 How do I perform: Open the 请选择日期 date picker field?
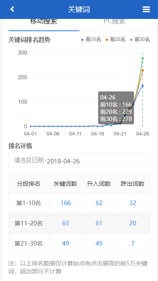[79, 161]
